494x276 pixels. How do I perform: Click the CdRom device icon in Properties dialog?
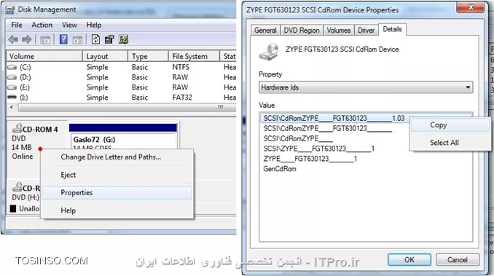[269, 52]
